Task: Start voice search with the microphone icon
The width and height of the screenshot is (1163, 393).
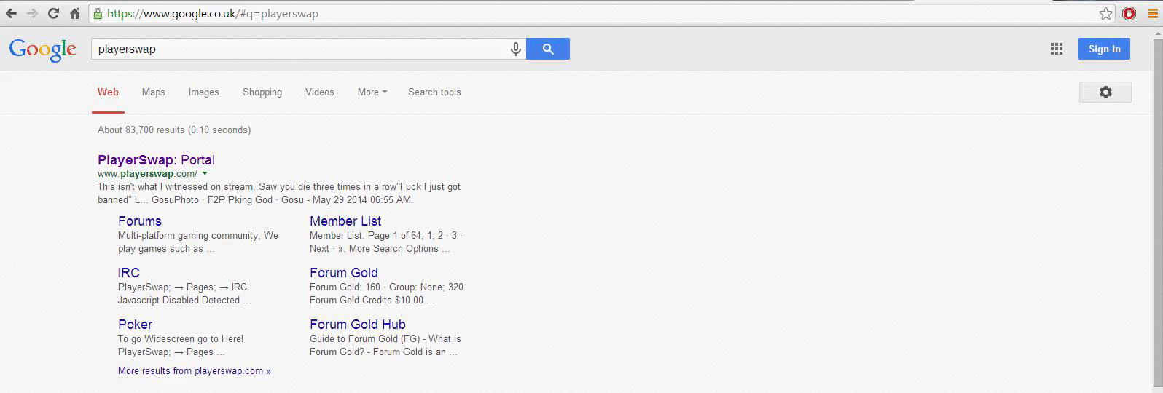Action: [x=515, y=49]
